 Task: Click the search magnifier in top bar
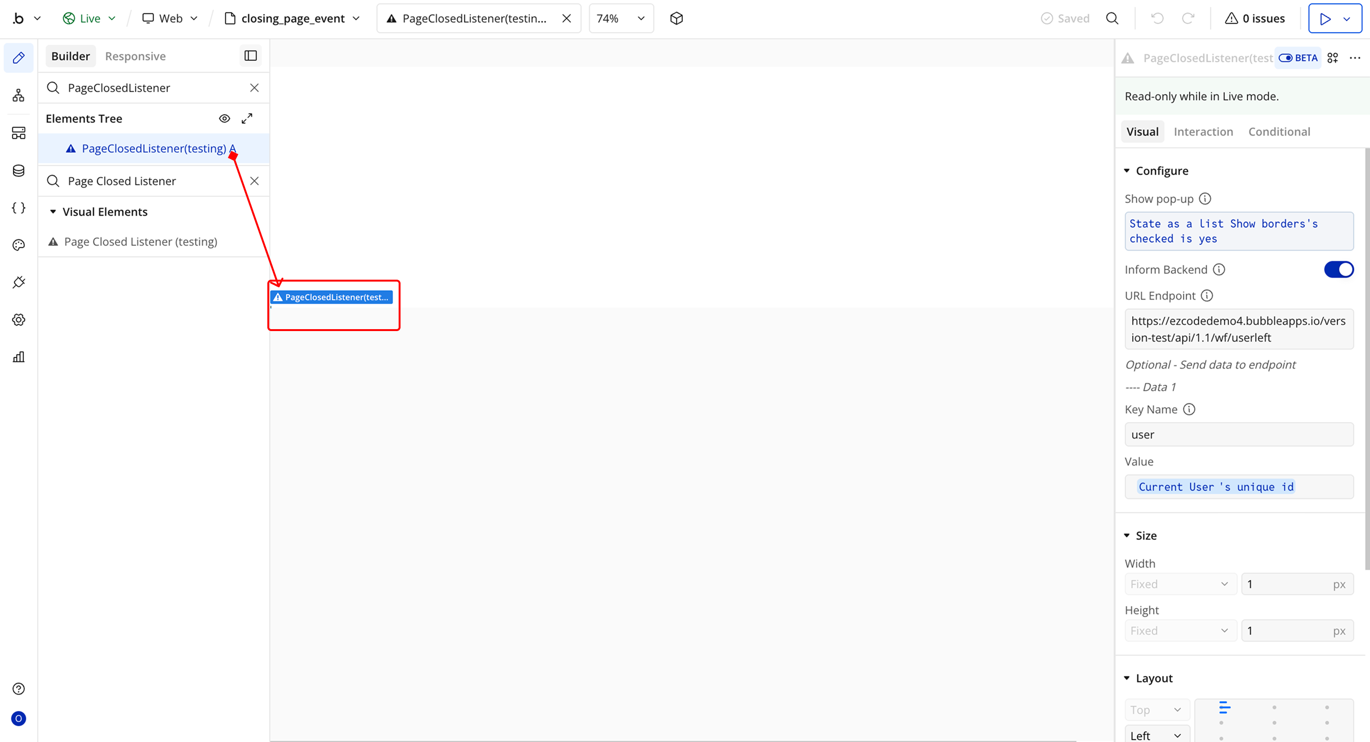pyautogui.click(x=1112, y=19)
